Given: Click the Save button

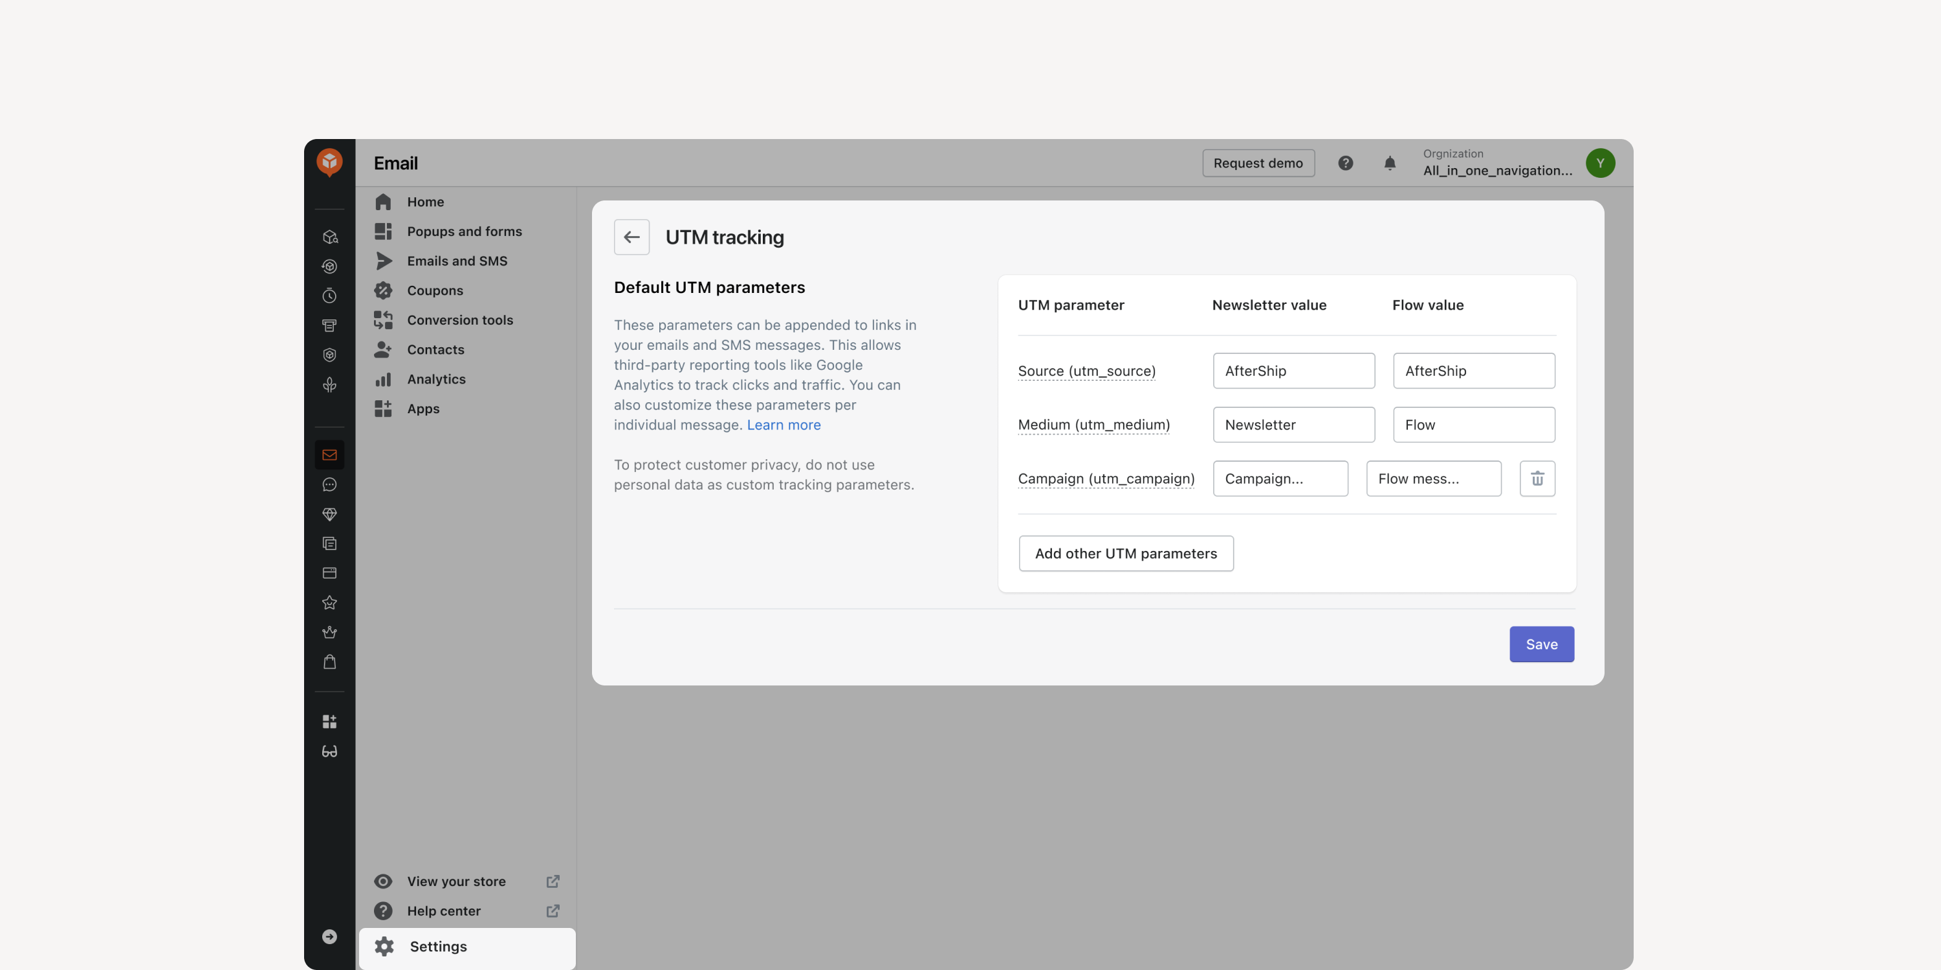Looking at the screenshot, I should 1541,644.
